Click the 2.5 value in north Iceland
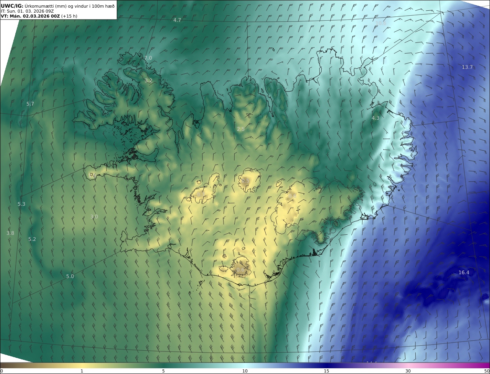The image size is (490, 374). click(x=241, y=129)
